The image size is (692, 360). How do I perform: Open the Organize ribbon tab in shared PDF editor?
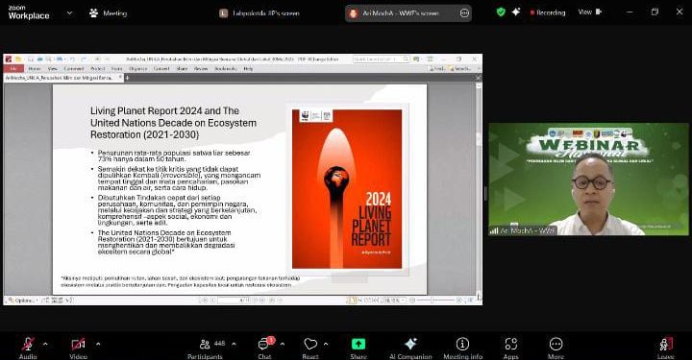coord(138,69)
